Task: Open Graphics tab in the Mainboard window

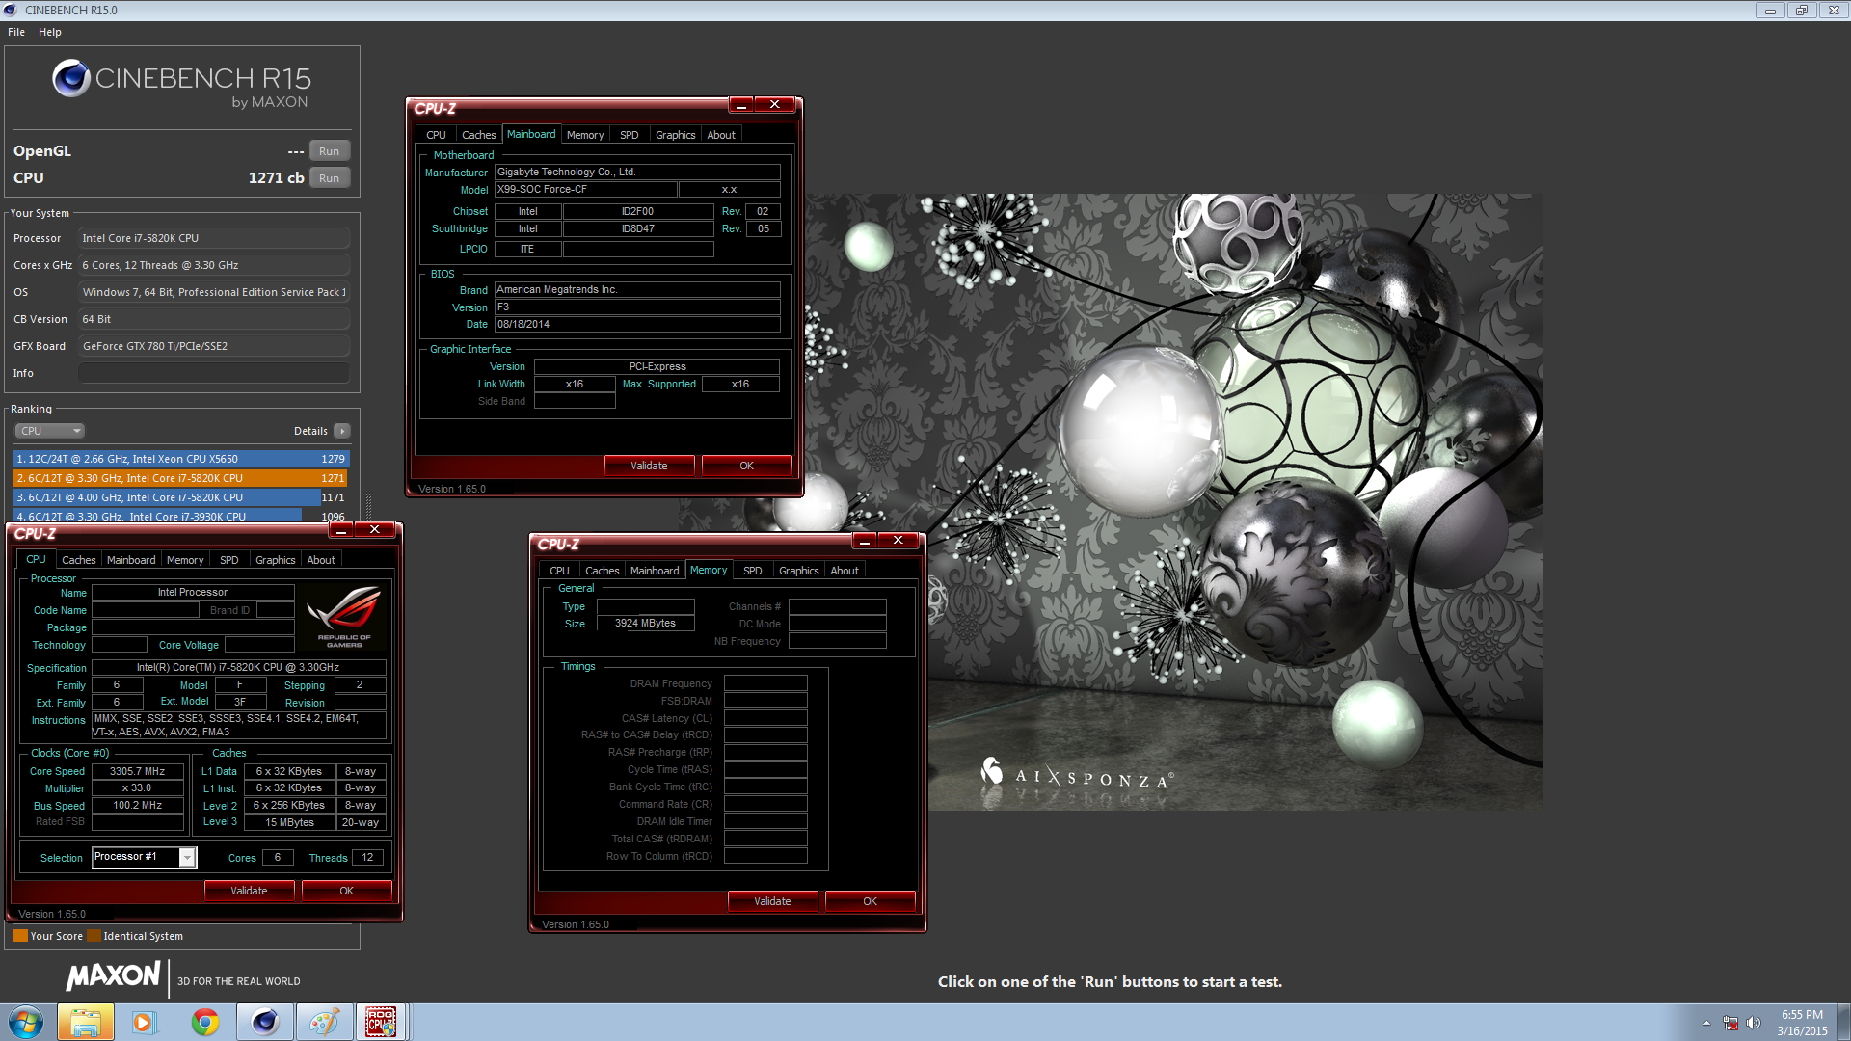Action: pos(675,135)
